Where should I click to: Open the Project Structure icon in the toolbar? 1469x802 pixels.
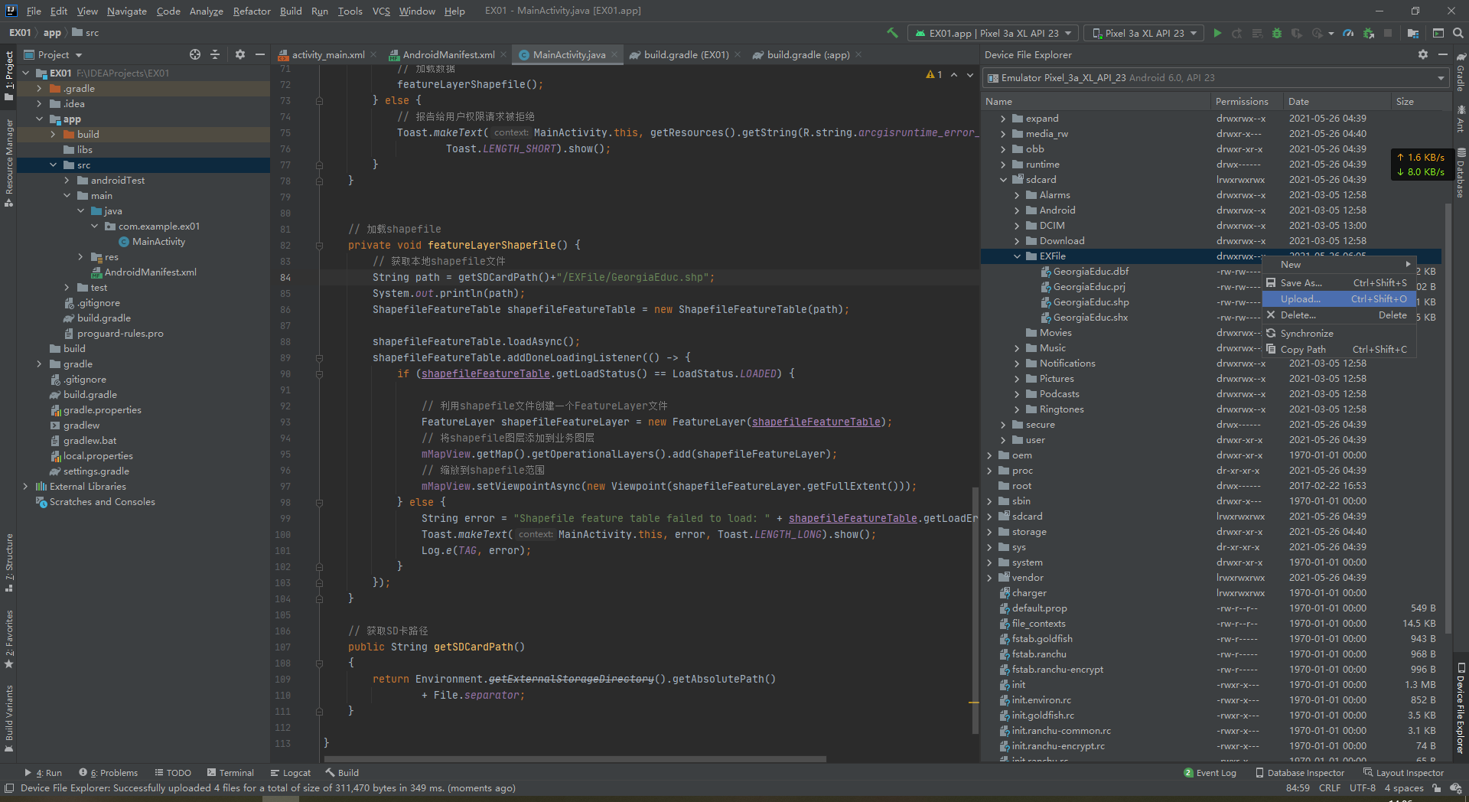tap(1413, 33)
